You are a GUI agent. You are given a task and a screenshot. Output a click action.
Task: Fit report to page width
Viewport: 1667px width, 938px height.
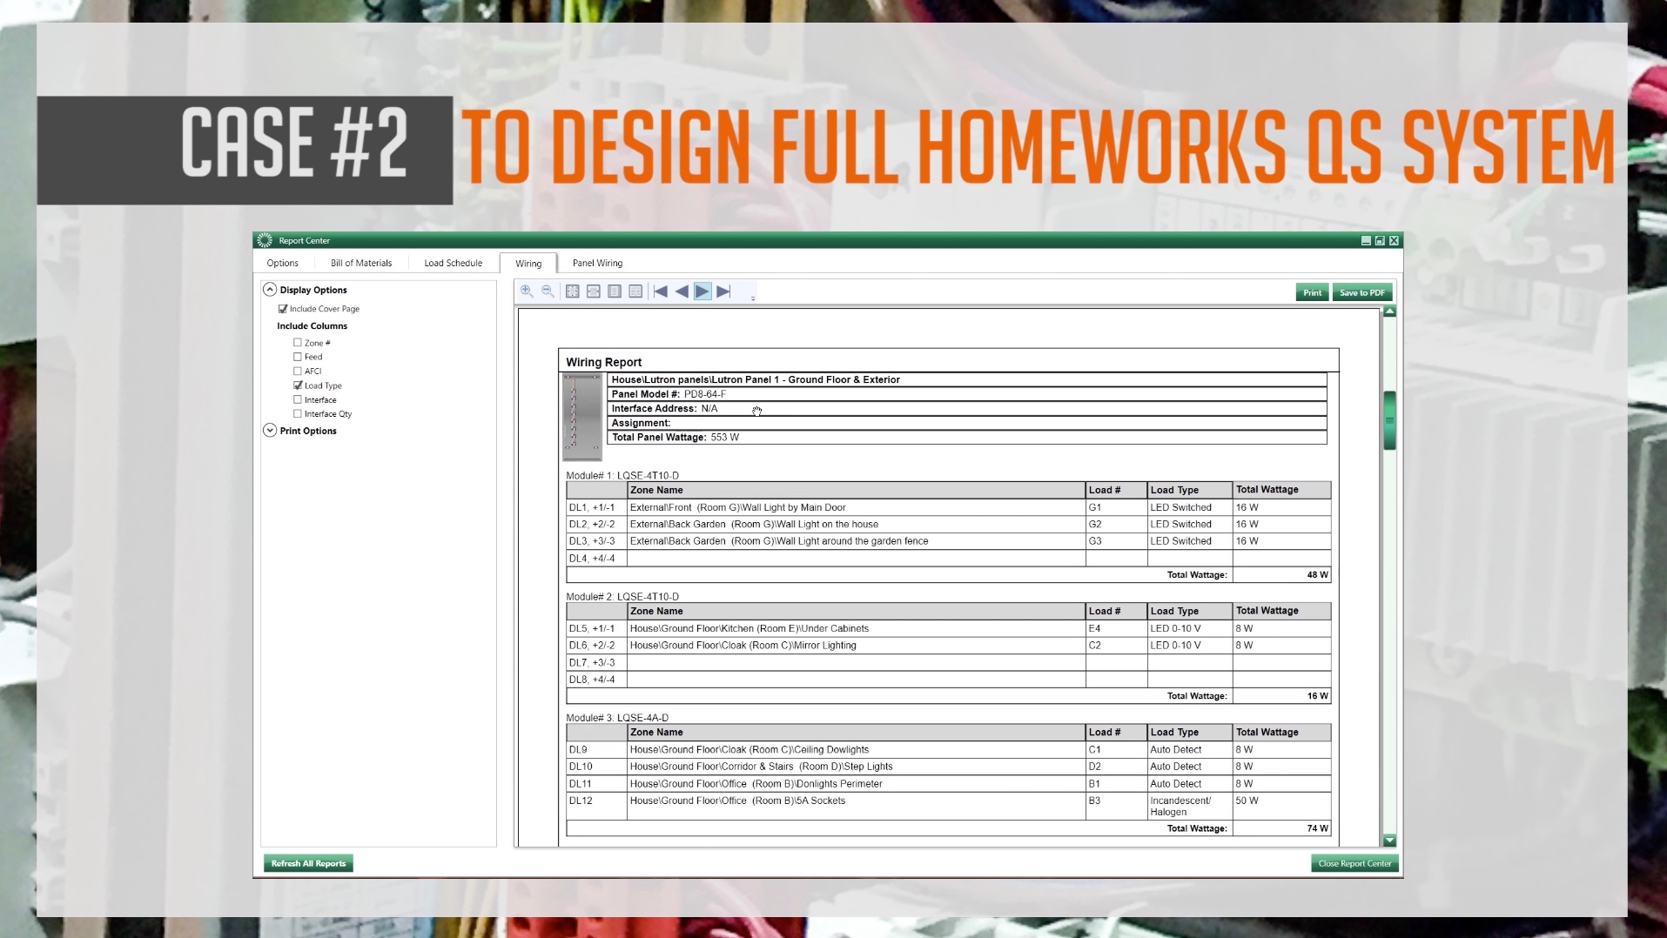coord(594,291)
